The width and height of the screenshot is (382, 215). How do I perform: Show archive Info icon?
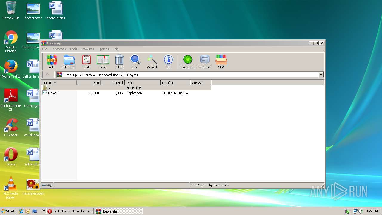(x=168, y=62)
